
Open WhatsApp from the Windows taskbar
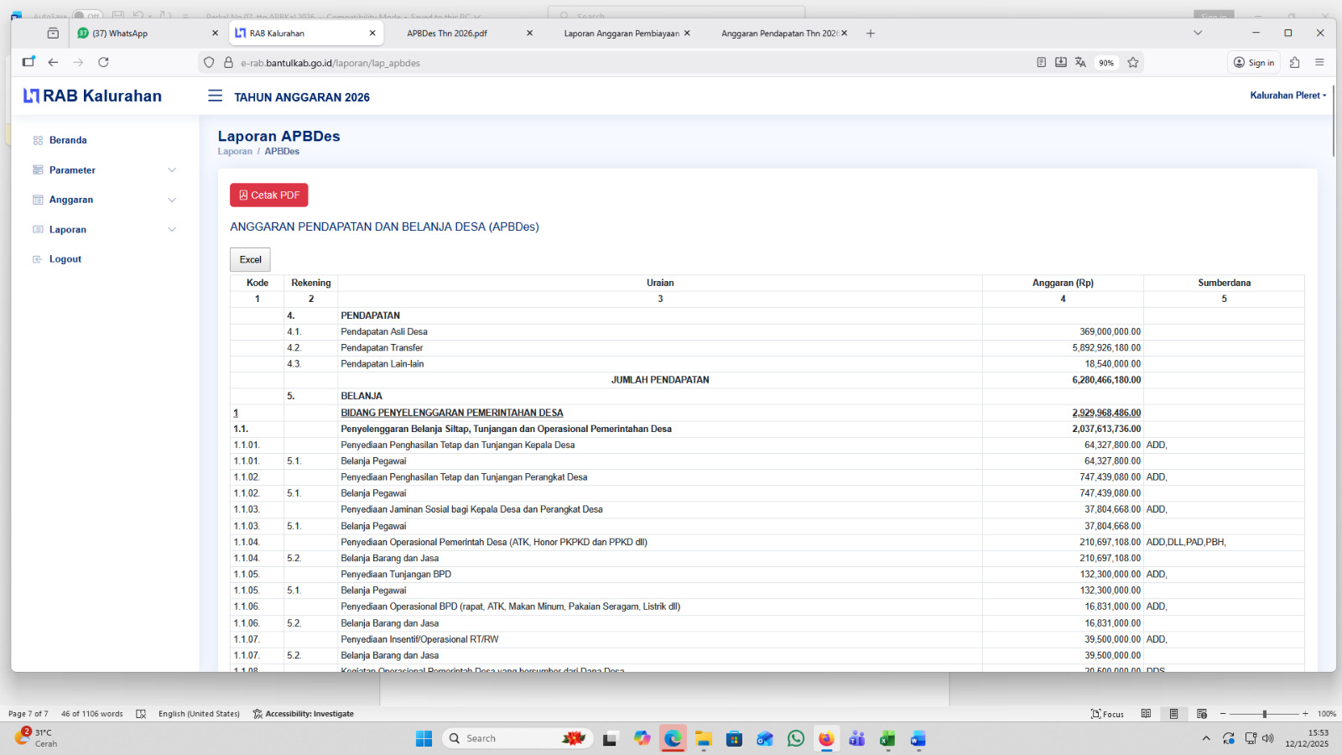[x=795, y=738]
